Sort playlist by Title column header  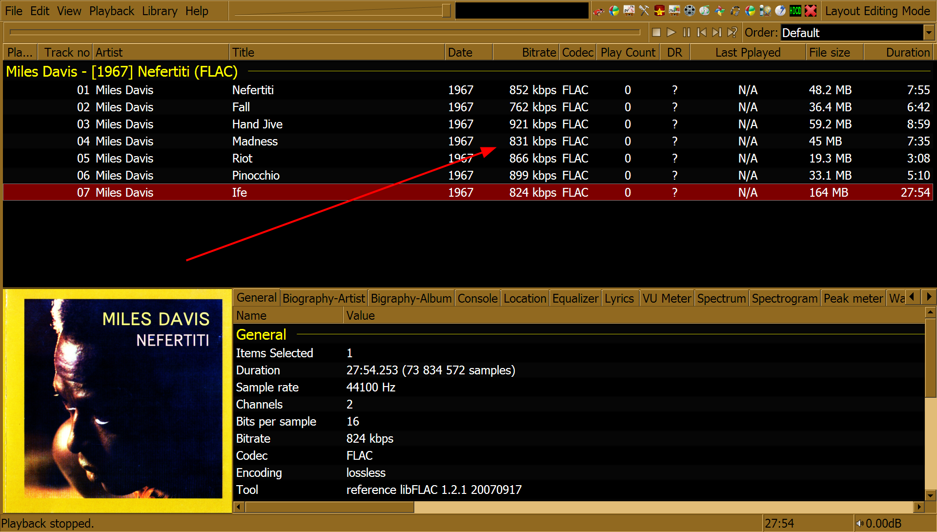click(x=337, y=52)
